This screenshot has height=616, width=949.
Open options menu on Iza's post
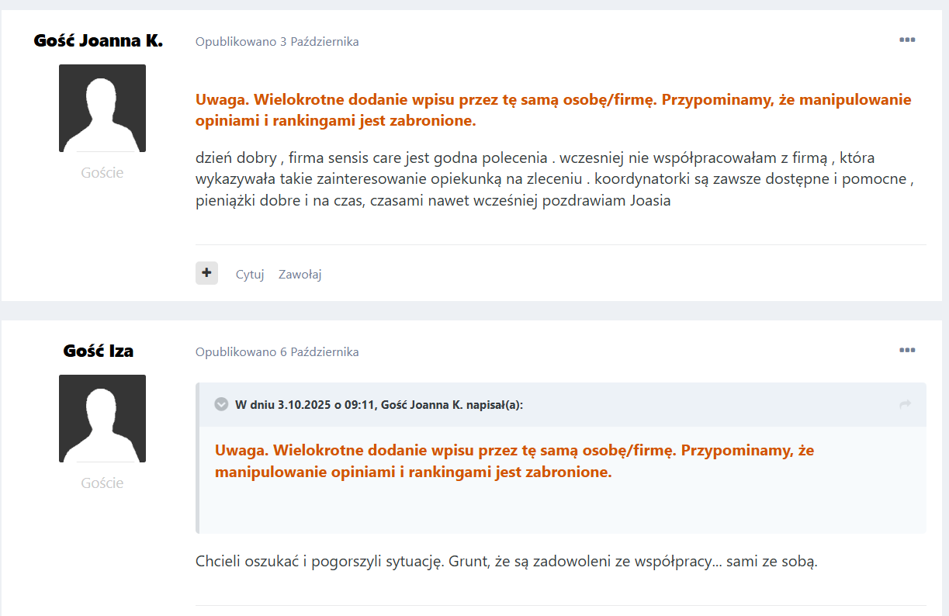tap(907, 351)
